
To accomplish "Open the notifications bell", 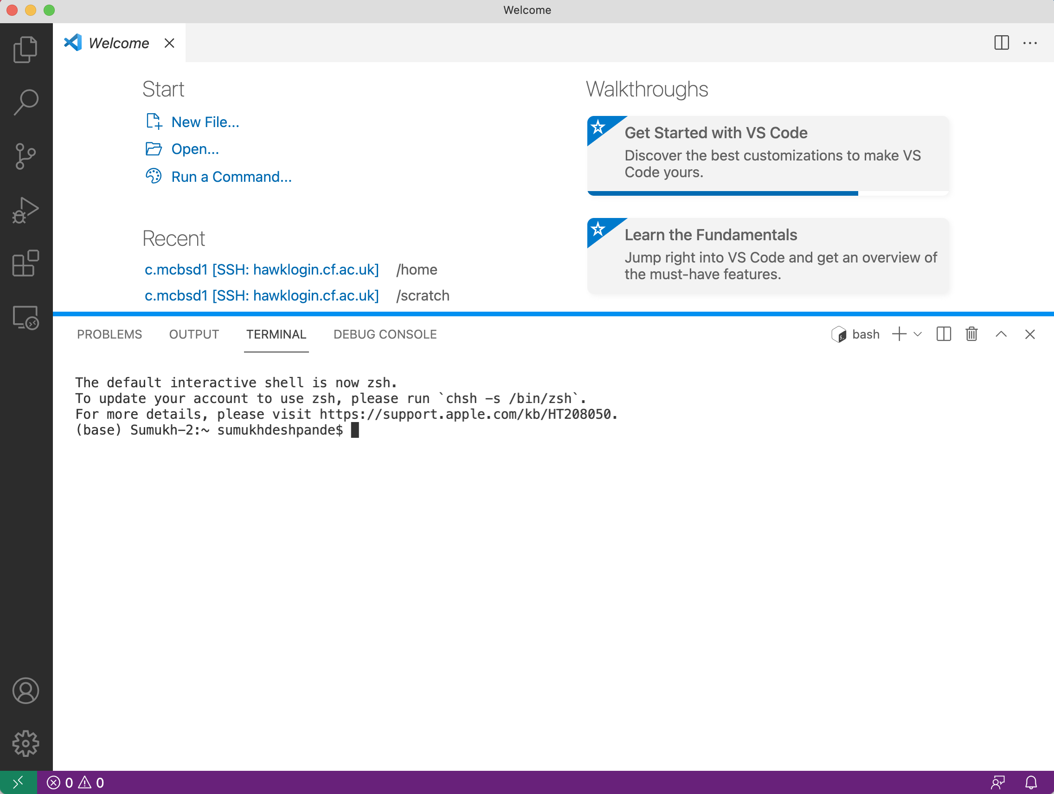I will pyautogui.click(x=1031, y=782).
